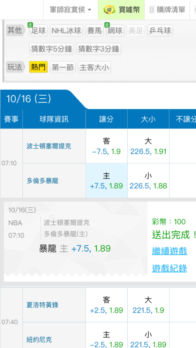Open 夏洛特黃蜂 team info

click(x=43, y=305)
